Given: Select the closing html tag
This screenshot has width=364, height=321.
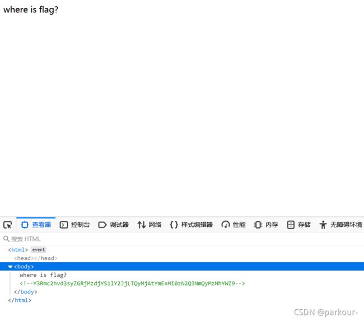Looking at the screenshot, I should 20,300.
